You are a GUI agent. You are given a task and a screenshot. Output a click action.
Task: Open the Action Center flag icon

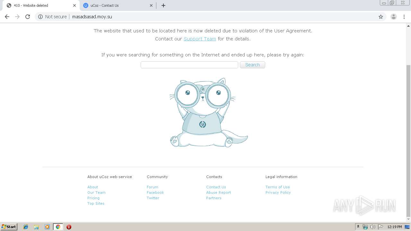[x=380, y=227]
